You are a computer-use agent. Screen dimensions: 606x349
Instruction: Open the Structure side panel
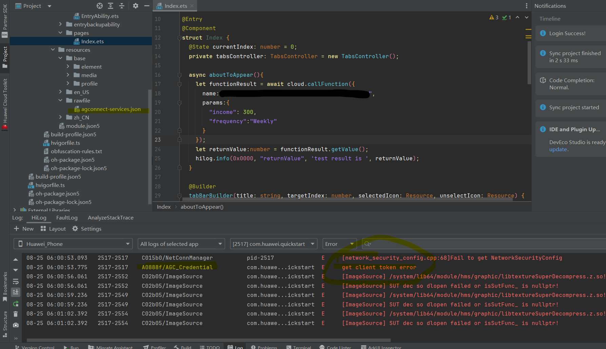coord(5,324)
